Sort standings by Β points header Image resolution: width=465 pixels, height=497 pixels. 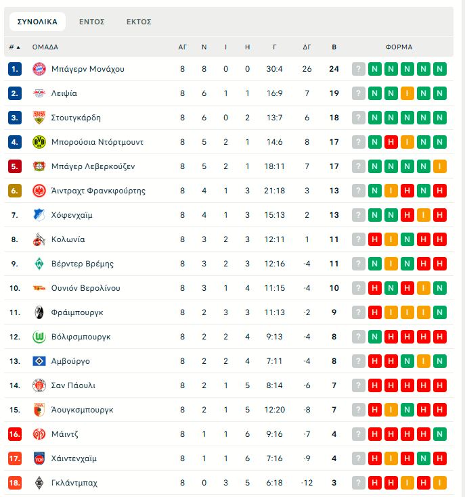pos(334,47)
